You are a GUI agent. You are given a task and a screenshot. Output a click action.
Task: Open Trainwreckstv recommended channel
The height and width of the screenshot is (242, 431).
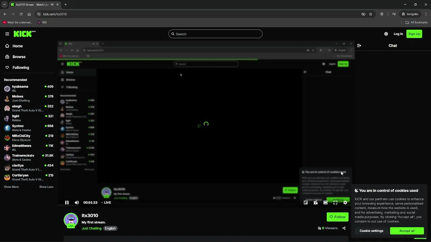[x=29, y=157]
